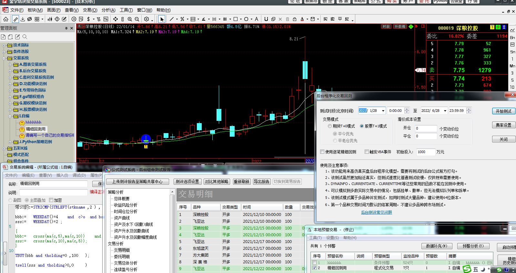Click 导出报告 button
Image resolution: width=516 pixels, height=273 pixels.
point(261,181)
